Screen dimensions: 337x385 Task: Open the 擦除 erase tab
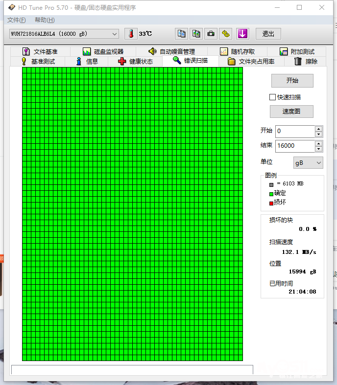pyautogui.click(x=306, y=61)
